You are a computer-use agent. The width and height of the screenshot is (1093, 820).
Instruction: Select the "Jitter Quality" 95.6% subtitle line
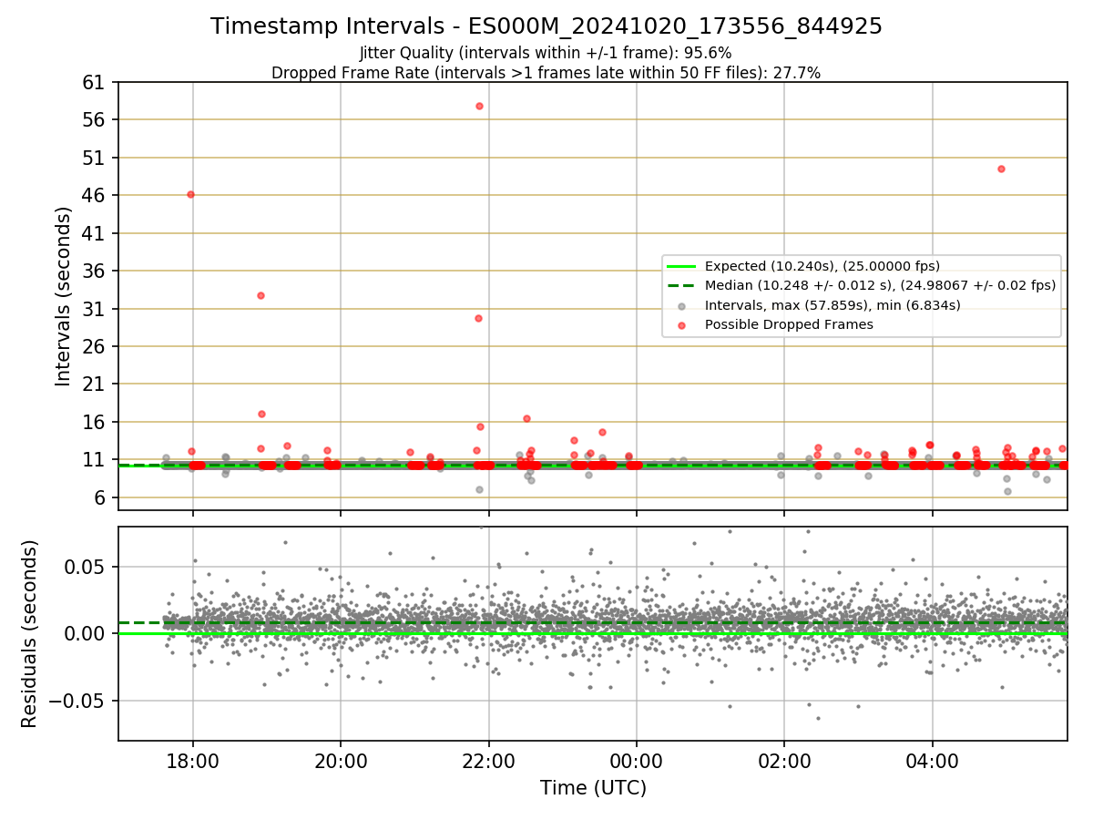pyautogui.click(x=546, y=53)
